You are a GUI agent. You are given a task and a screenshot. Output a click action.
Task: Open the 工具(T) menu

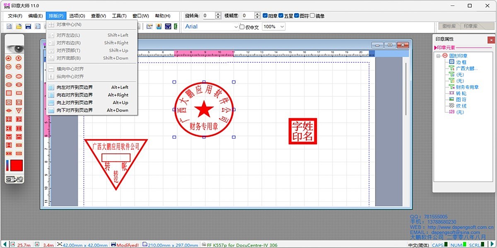119,16
